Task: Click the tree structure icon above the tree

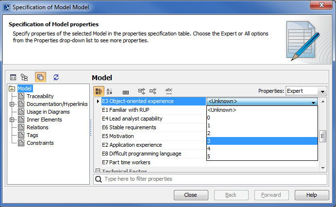Action: [24, 77]
